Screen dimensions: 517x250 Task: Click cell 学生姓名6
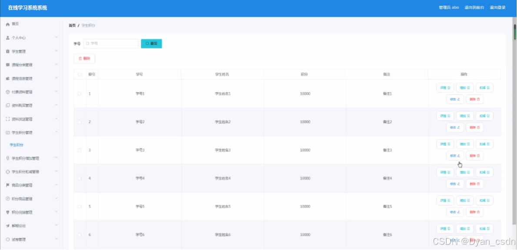[223, 234]
